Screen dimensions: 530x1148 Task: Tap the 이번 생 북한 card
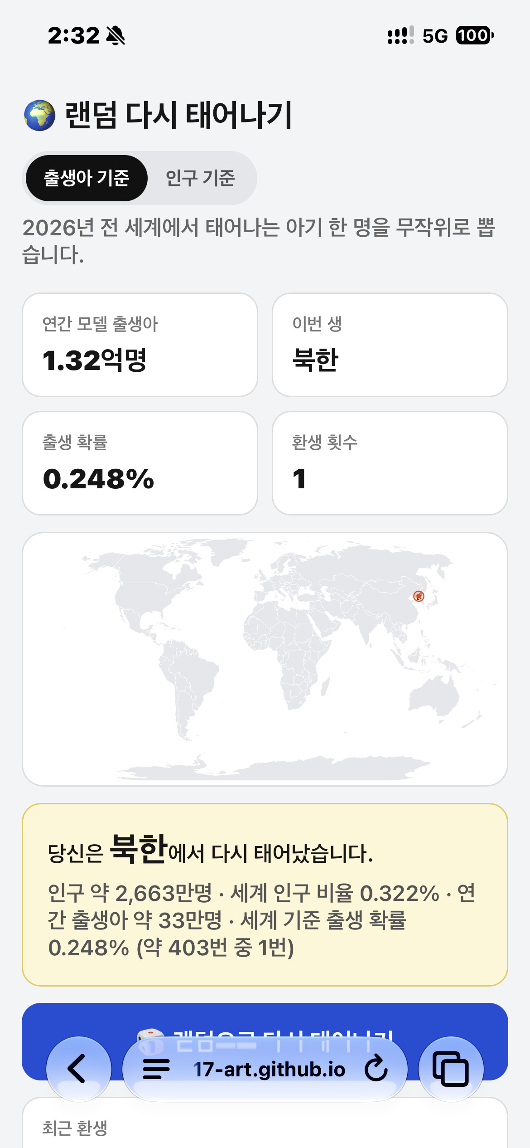(390, 345)
